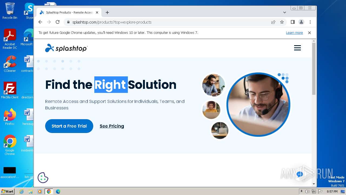
Task: Open the associationf desktop file
Action: [x=10, y=173]
